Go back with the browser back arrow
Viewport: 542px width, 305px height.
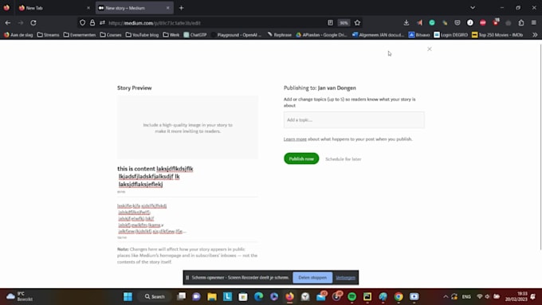point(8,23)
